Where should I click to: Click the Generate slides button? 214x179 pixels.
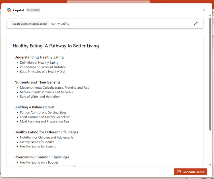190,172
